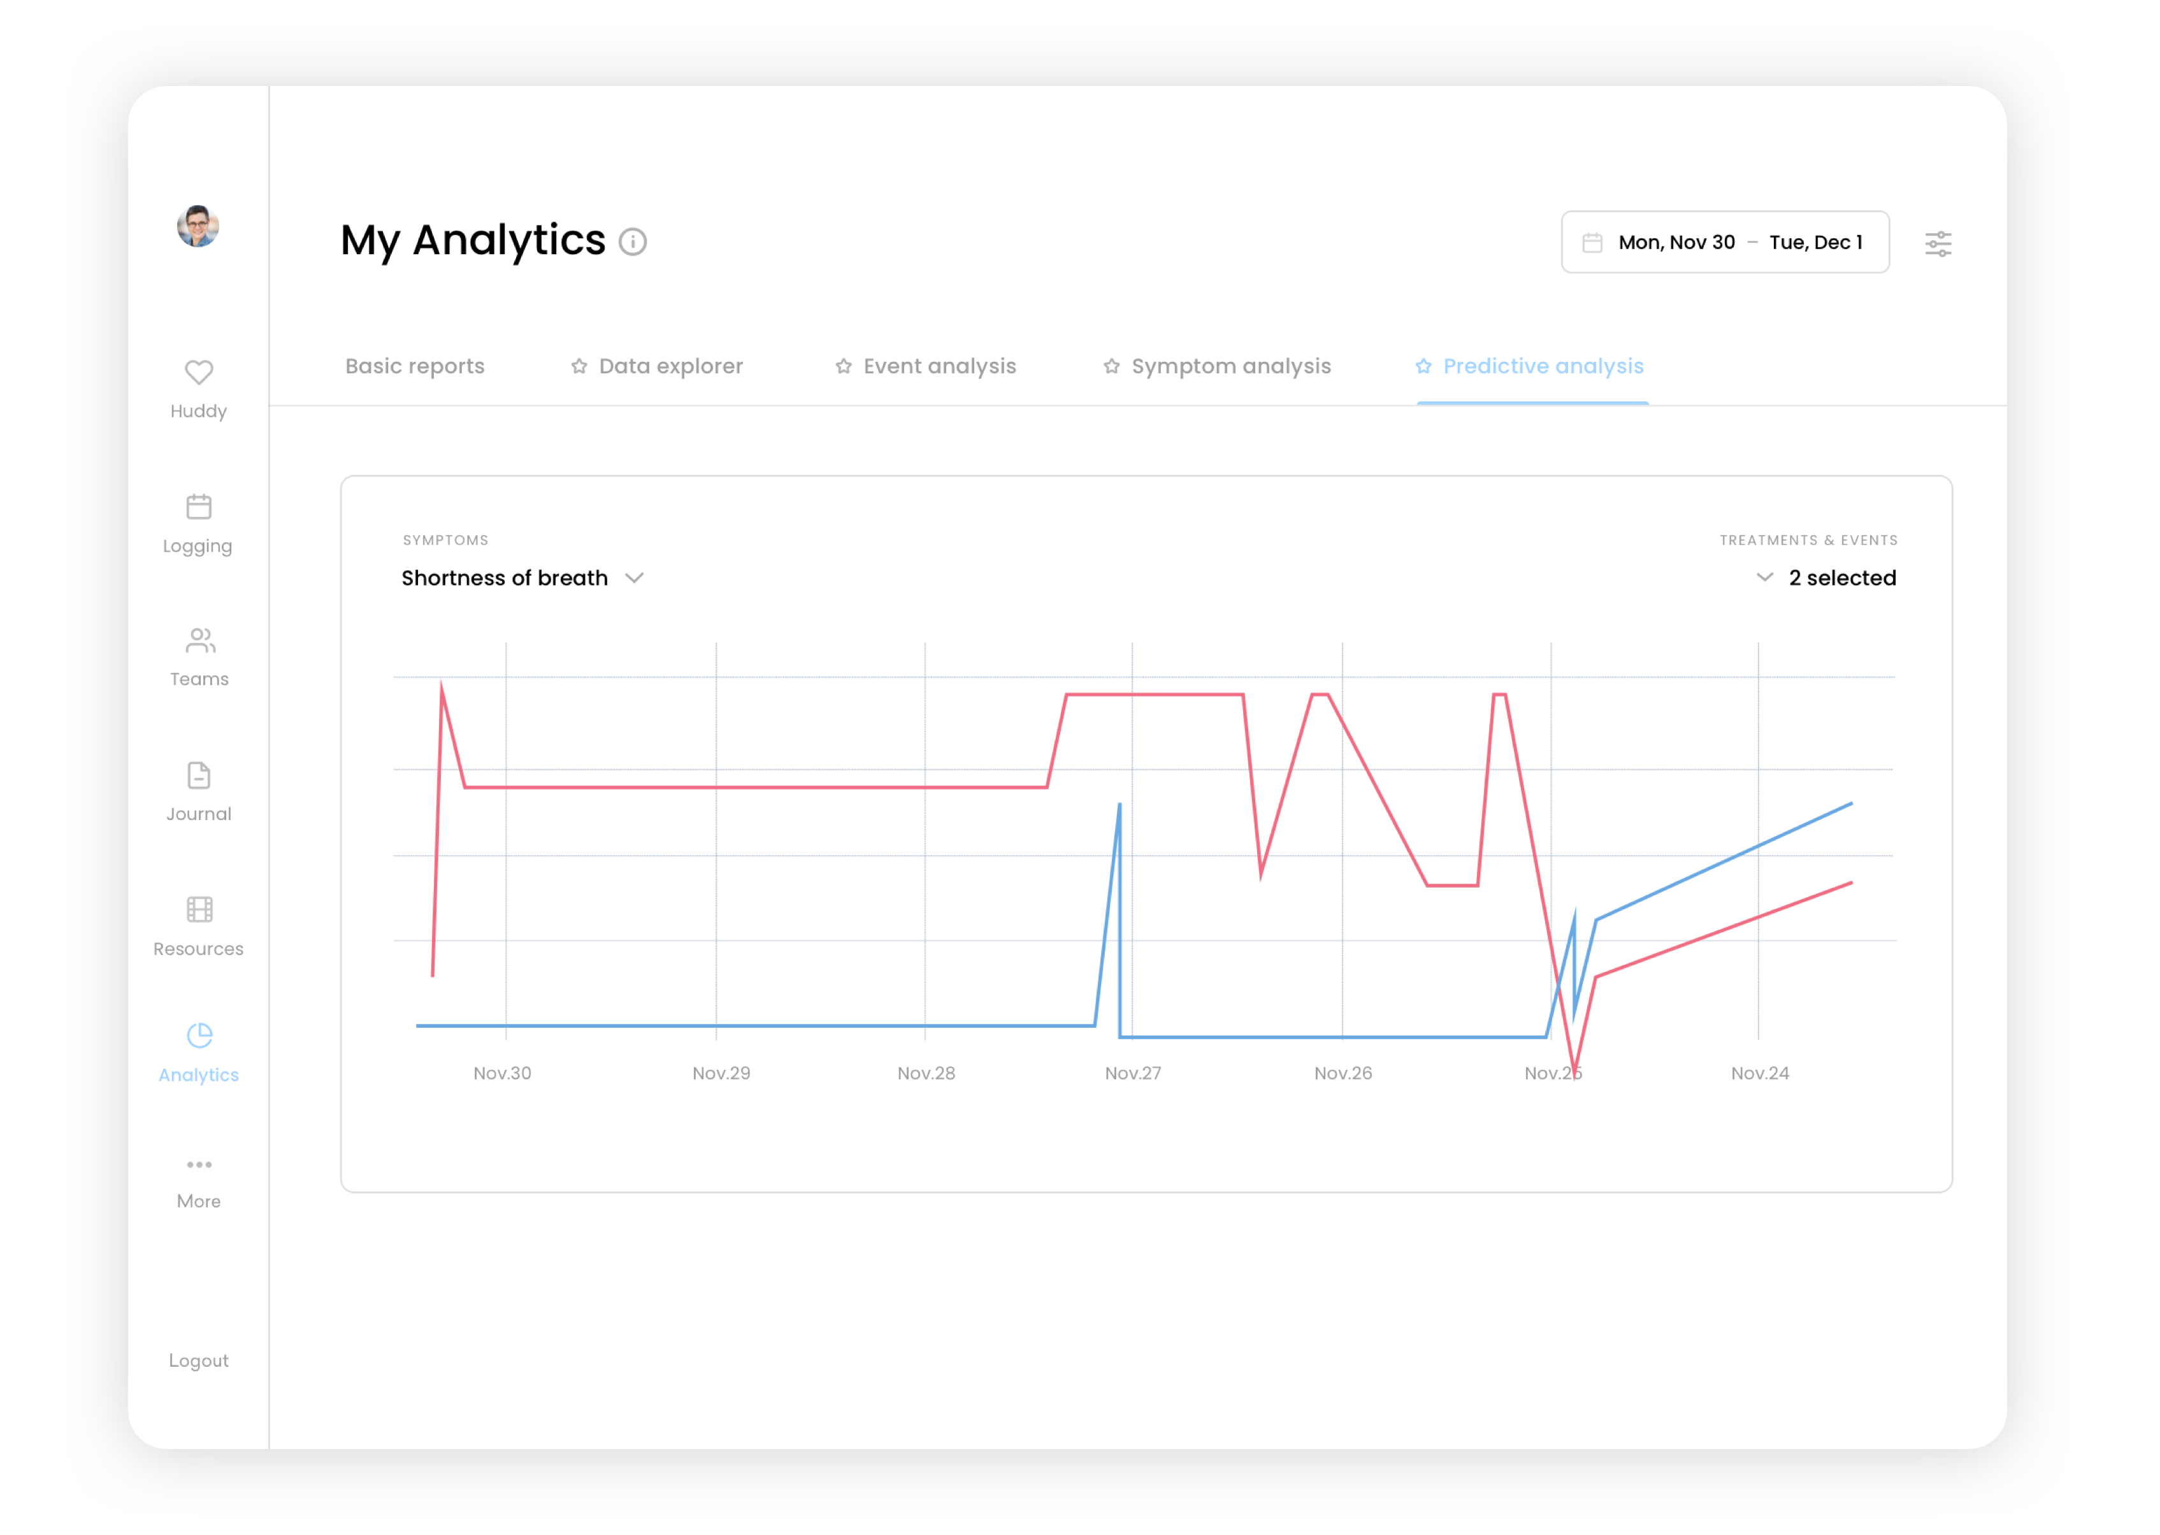
Task: Click the More sidebar label
Action: pos(198,1201)
